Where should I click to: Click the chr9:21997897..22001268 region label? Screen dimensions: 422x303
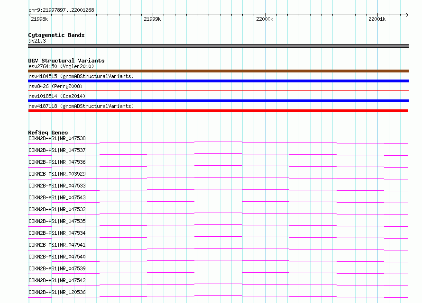[x=61, y=10]
